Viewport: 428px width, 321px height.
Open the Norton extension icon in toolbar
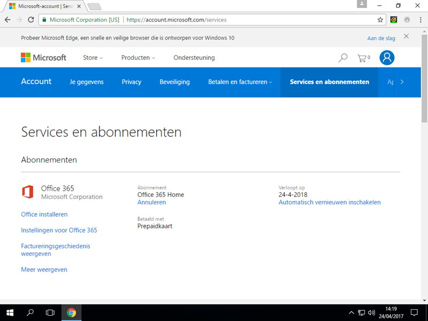tap(394, 20)
